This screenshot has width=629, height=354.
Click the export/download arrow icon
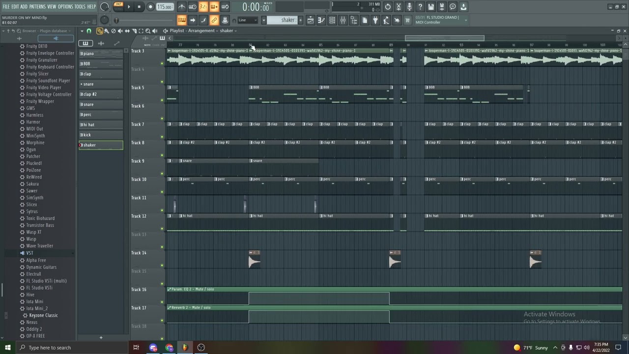coord(463,7)
